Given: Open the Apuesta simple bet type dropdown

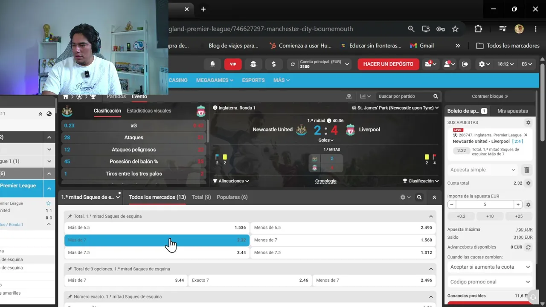Looking at the screenshot, I should click(483, 170).
